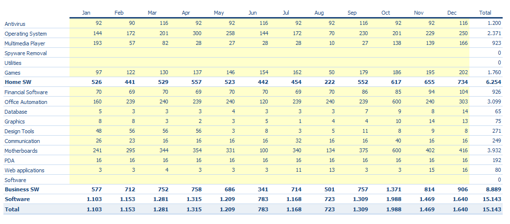510x224 pixels.
Task: Click the Financial Software row label
Action: pyautogui.click(x=26, y=92)
